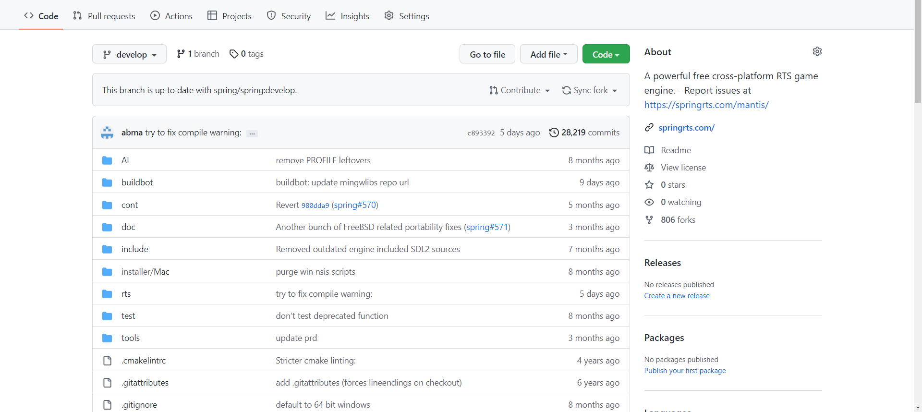Screen dimensions: 922x412
Task: Switch to the Pull requests tab
Action: coord(104,16)
